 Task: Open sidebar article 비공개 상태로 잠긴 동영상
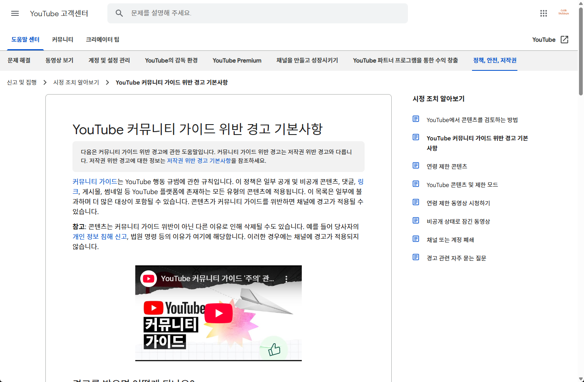click(x=458, y=222)
